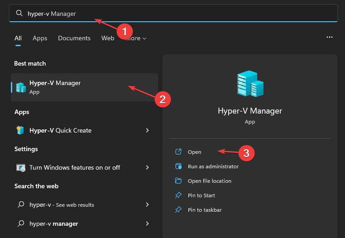345x238 pixels.
Task: Open the three-dot options menu
Action: [329, 37]
